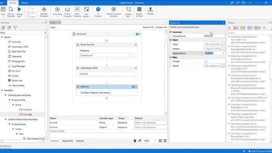Click collapse all activities icon

(x=9, y=28)
